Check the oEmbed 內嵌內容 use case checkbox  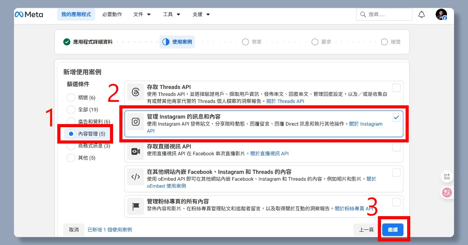pos(396,172)
